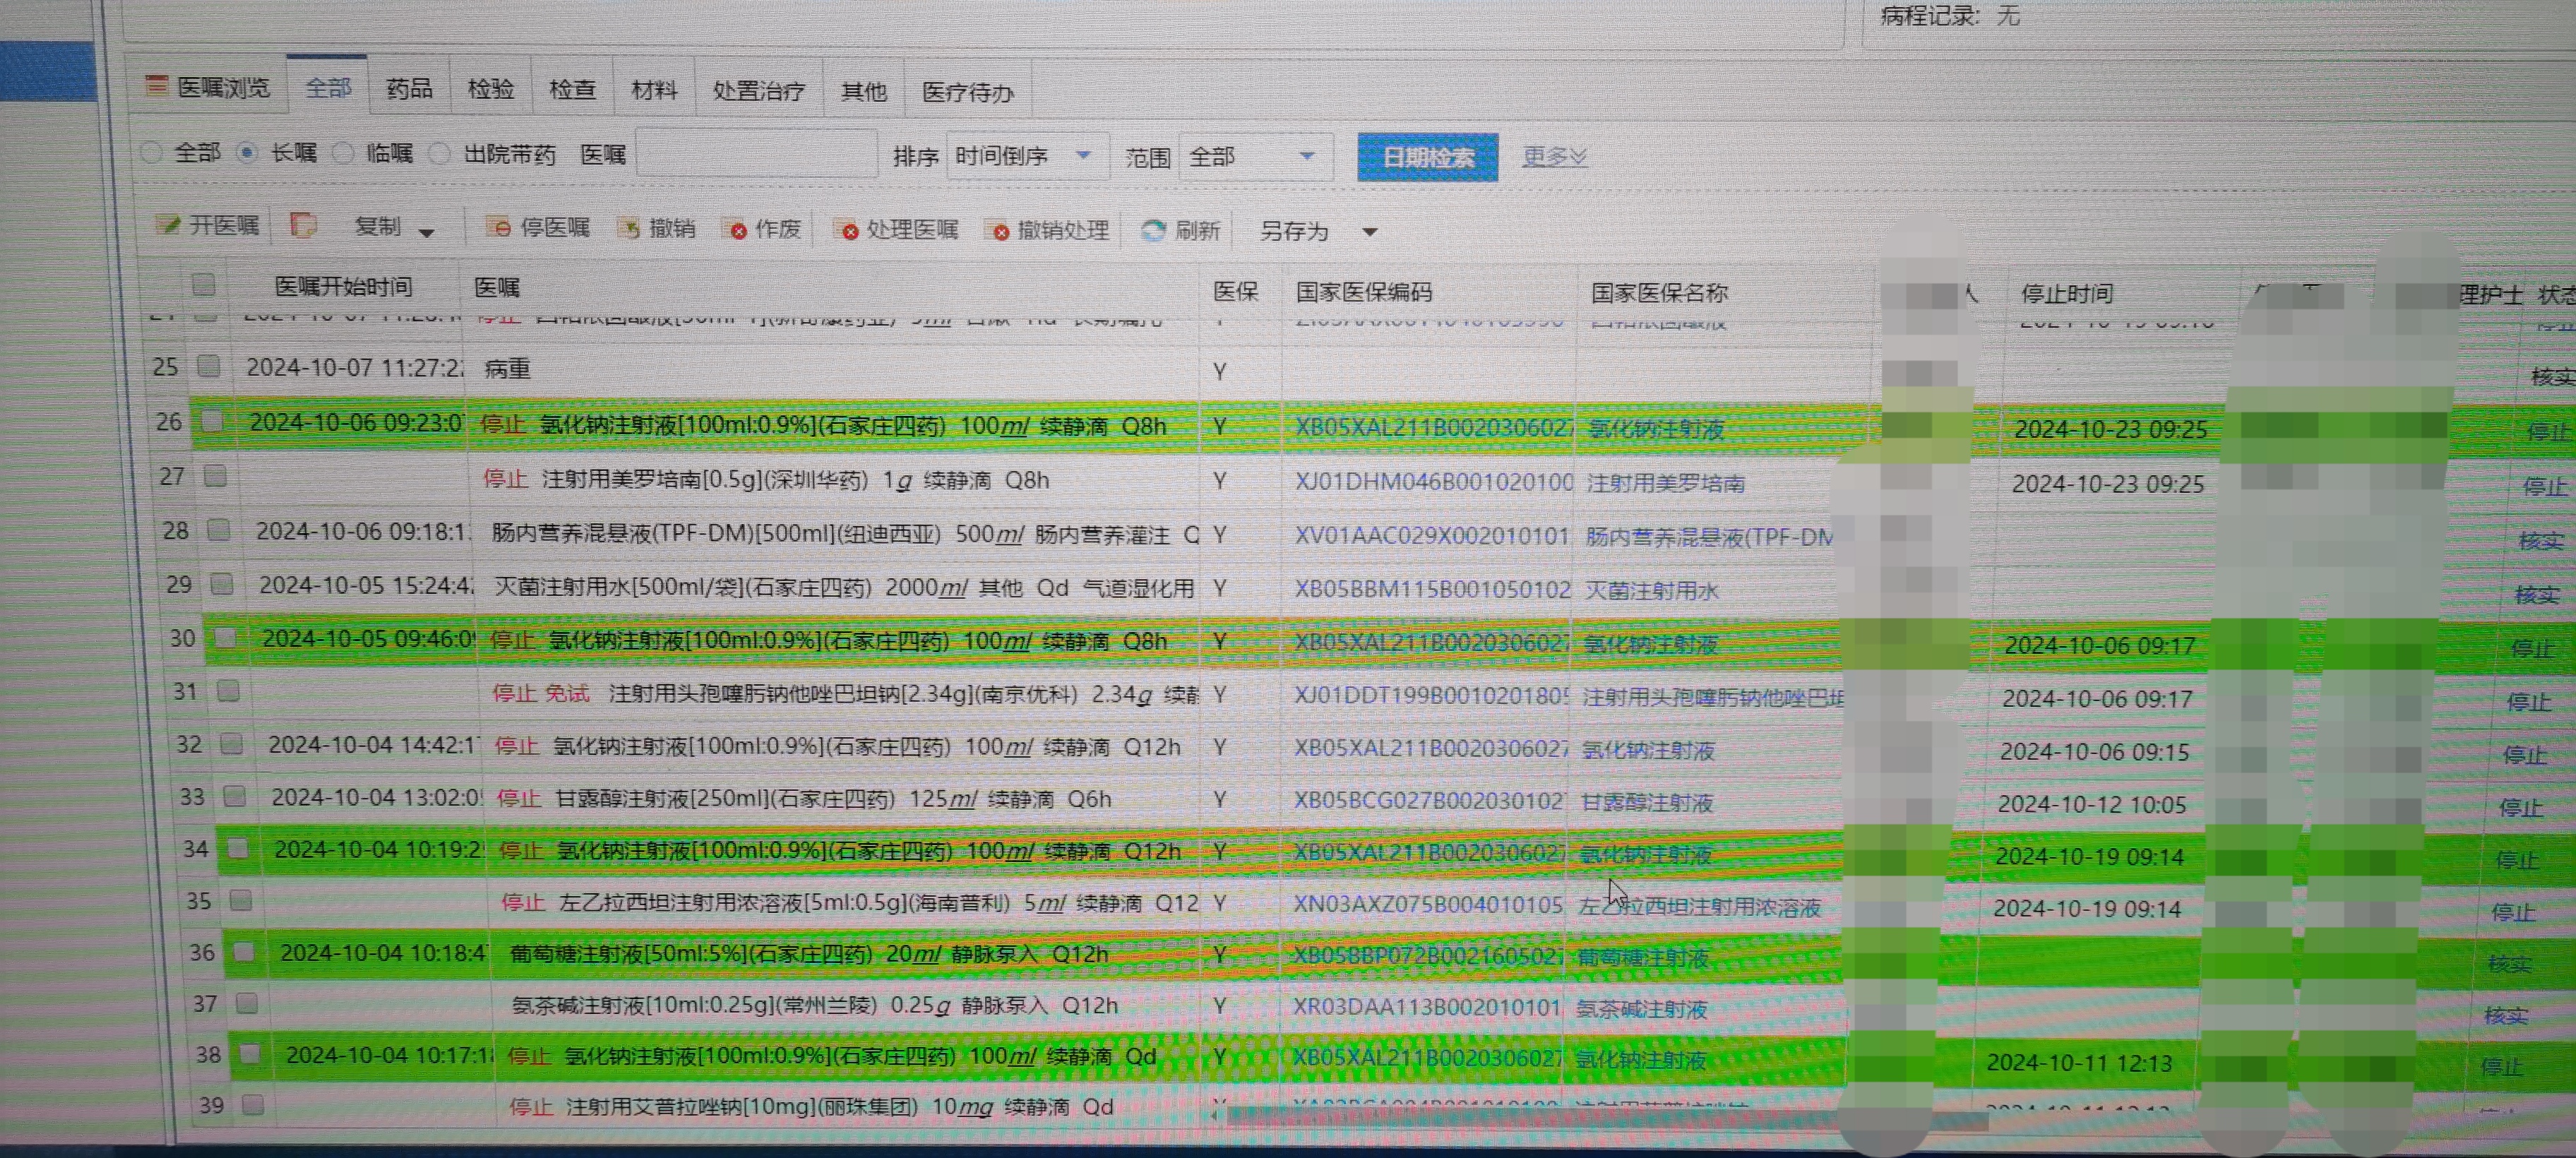
Task: Switch to the 检查 tab
Action: click(573, 90)
